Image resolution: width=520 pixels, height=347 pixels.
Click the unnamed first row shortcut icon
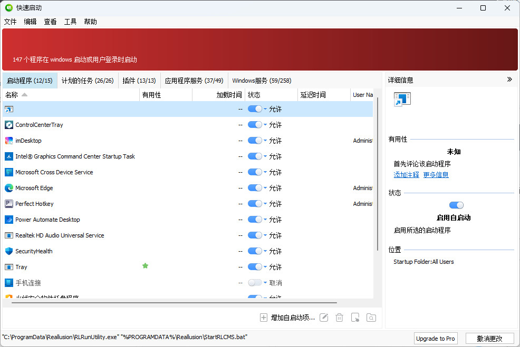[x=9, y=109]
